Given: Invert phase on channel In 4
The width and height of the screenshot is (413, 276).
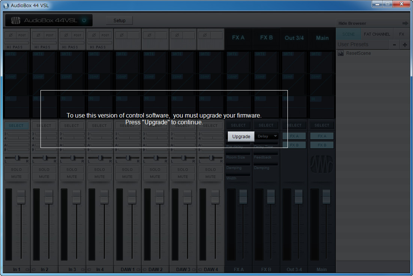Looking at the screenshot, I should click(x=94, y=35).
